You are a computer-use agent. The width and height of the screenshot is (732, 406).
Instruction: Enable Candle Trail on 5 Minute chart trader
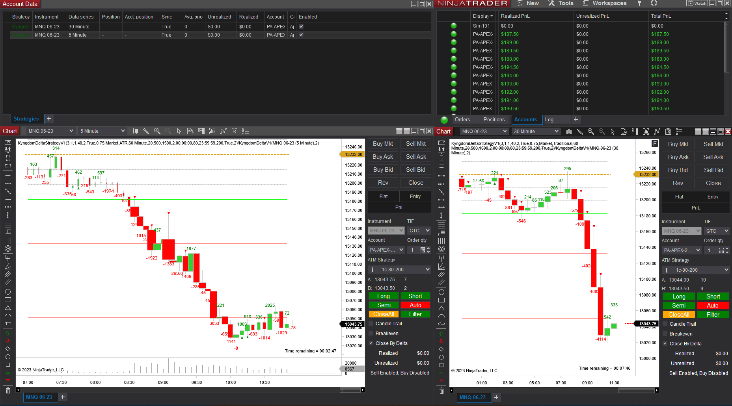(371, 324)
